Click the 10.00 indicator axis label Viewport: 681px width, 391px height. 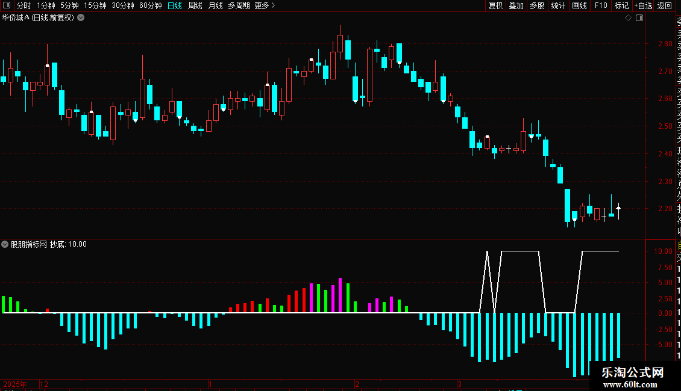click(x=663, y=251)
